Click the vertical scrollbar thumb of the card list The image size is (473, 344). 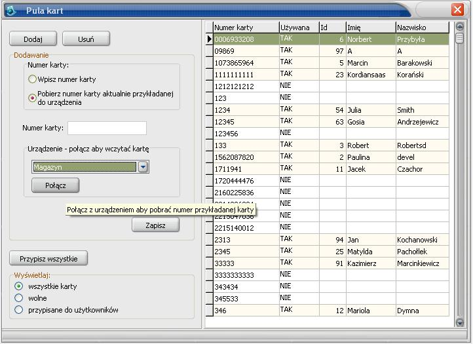[x=460, y=38]
